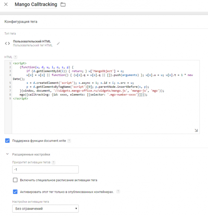Open help for document.write support
This screenshot has width=208, height=216.
pyautogui.click(x=69, y=141)
